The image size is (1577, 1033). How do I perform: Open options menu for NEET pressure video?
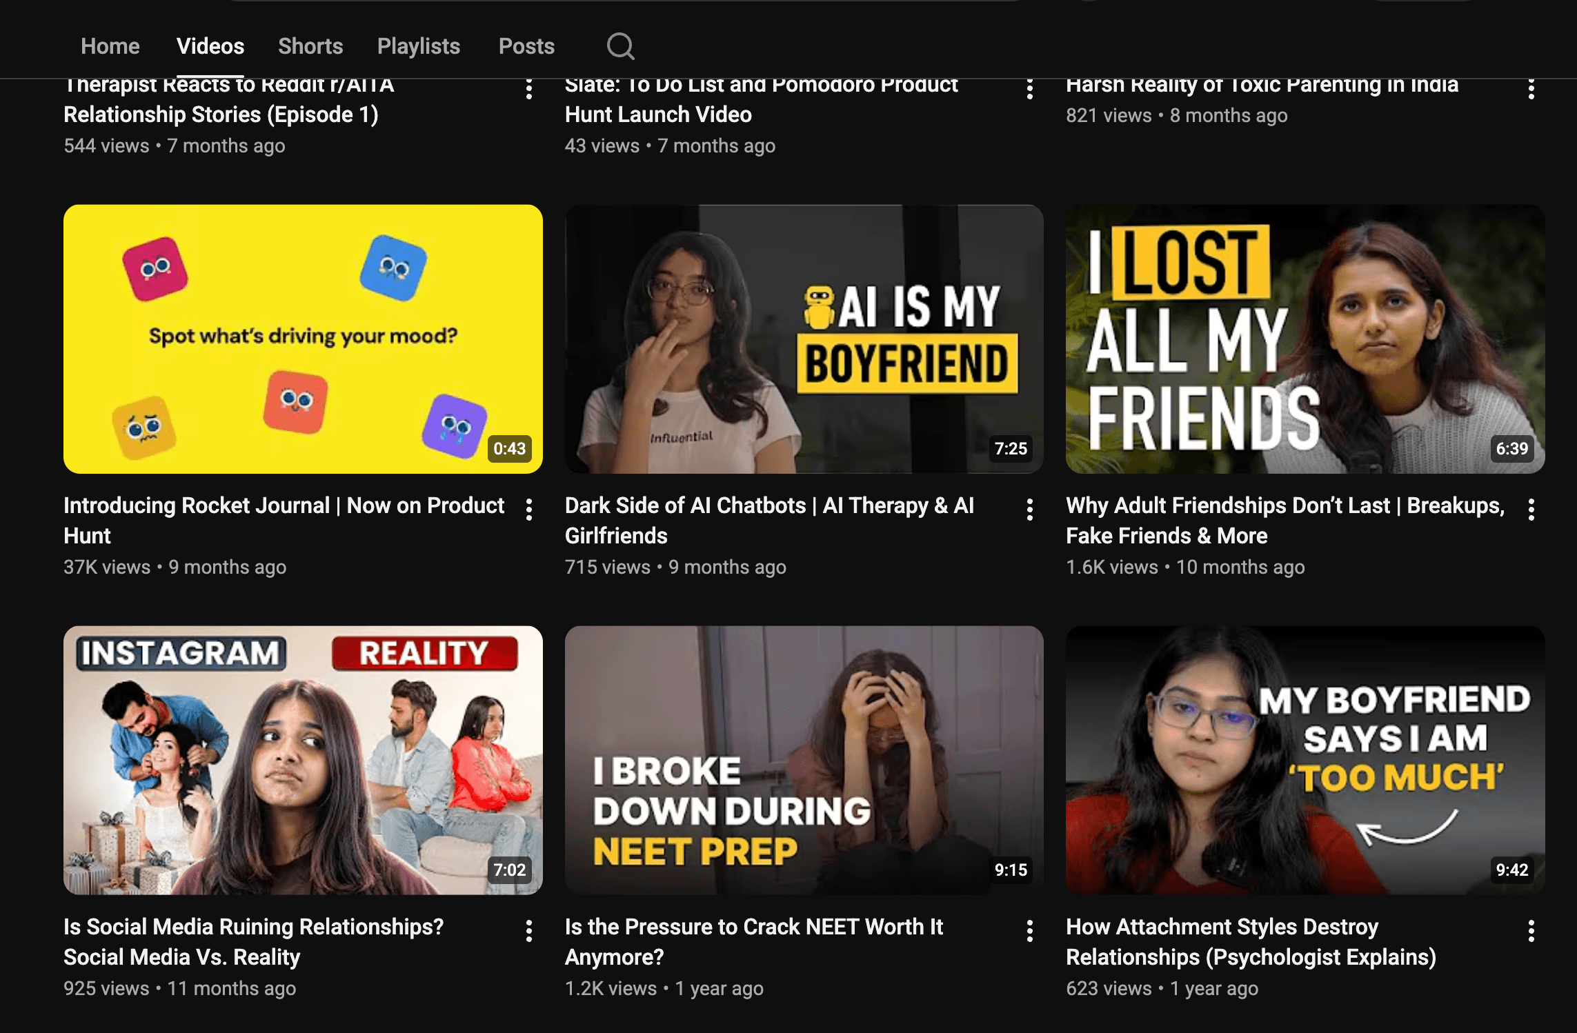(1030, 931)
